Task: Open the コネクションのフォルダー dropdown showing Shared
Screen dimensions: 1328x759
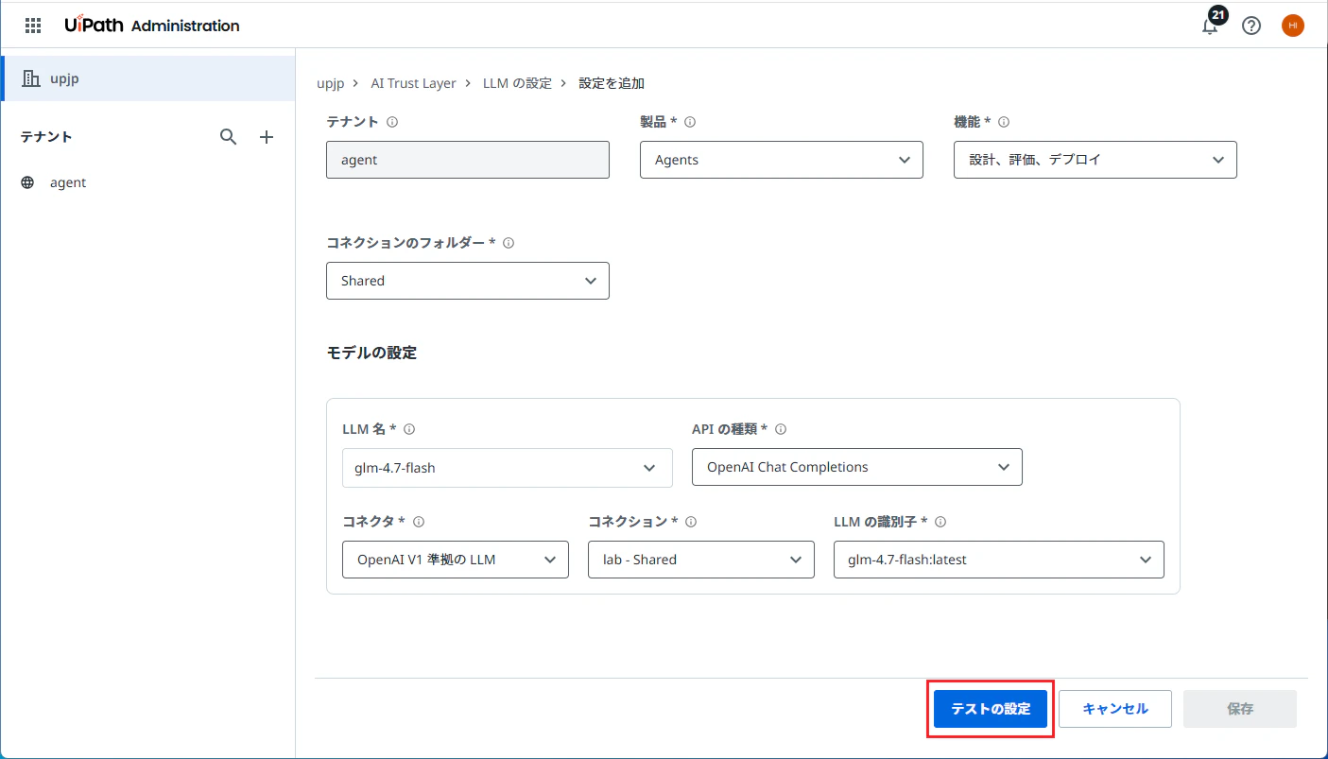Action: pyautogui.click(x=468, y=281)
